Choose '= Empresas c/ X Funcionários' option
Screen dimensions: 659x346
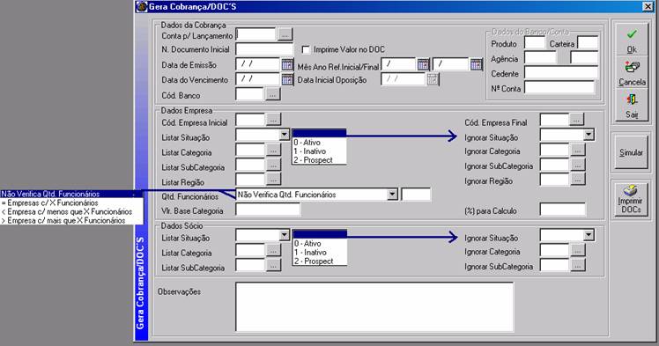click(x=71, y=202)
